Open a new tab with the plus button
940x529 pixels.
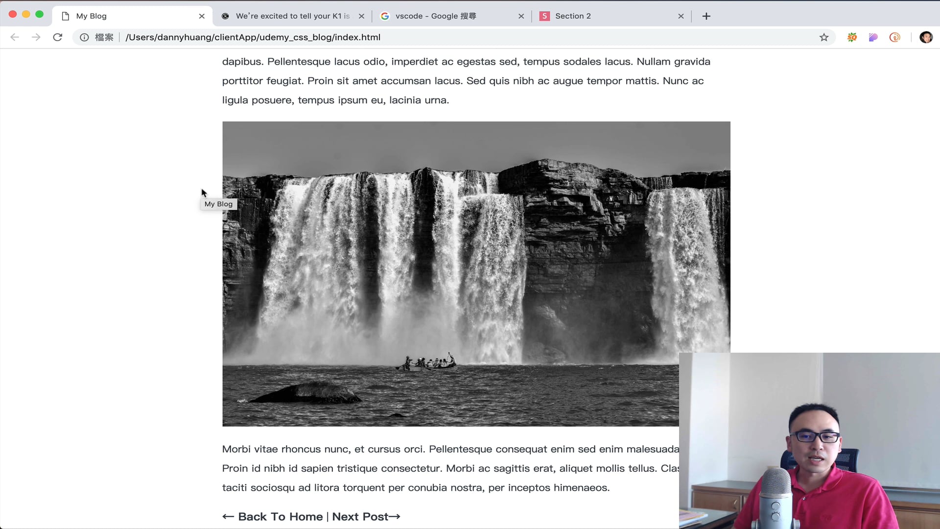[706, 16]
